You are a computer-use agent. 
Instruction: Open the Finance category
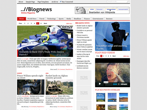pos(87,19)
